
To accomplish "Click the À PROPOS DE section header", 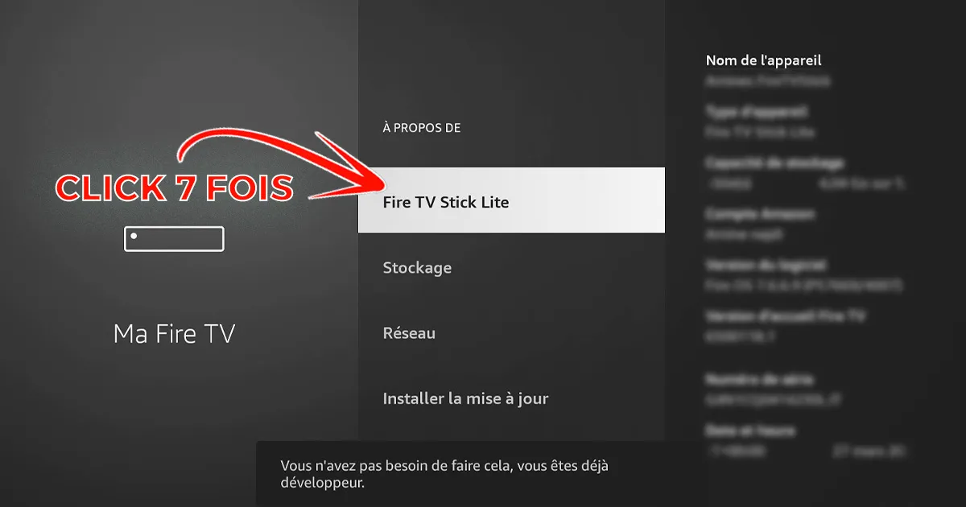I will [421, 128].
